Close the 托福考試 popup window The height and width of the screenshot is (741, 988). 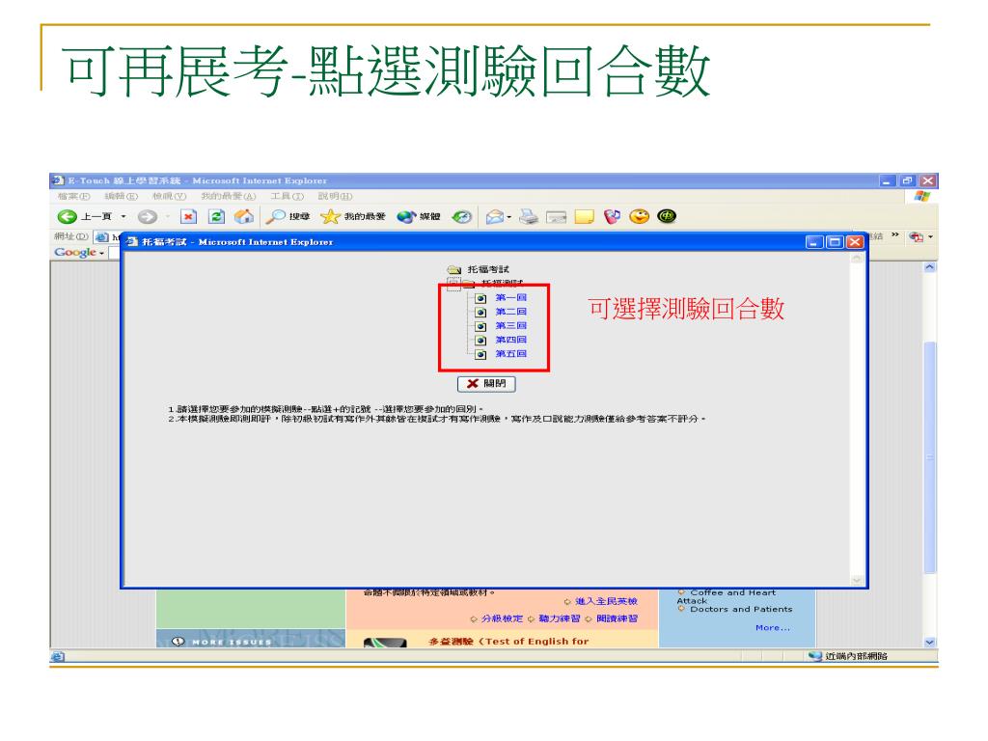click(x=855, y=242)
